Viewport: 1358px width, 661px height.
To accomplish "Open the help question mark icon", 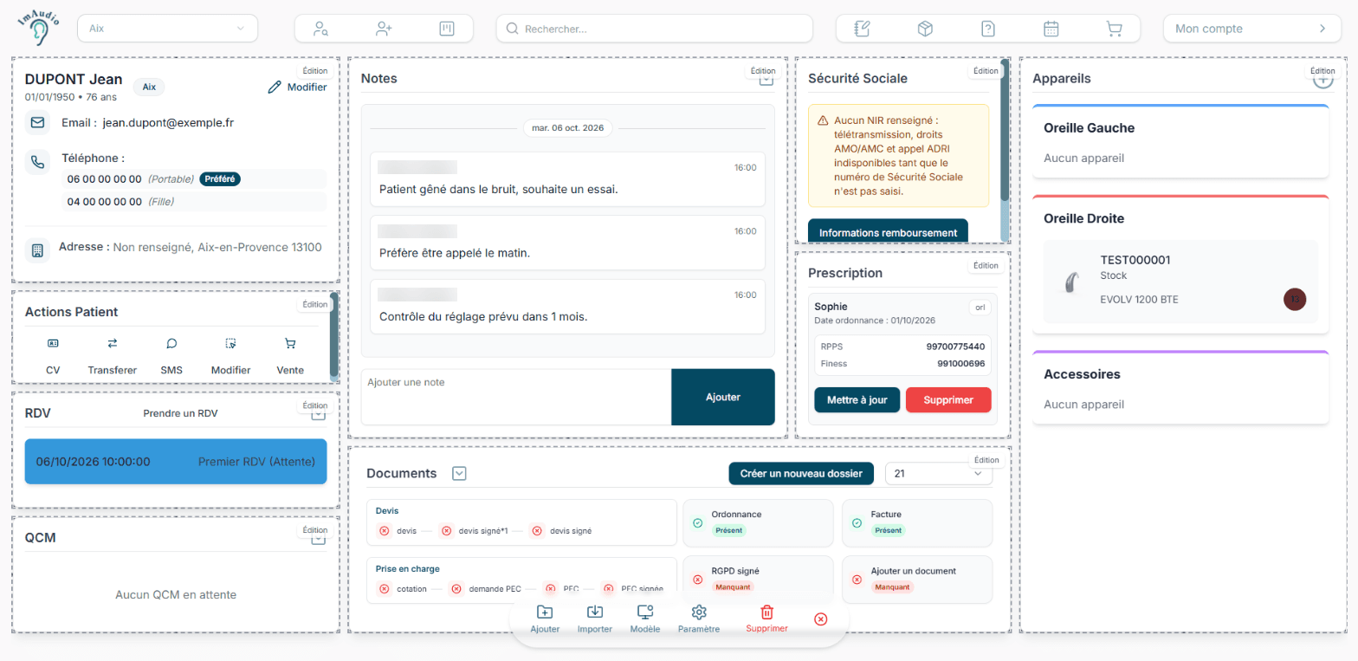I will tap(988, 29).
